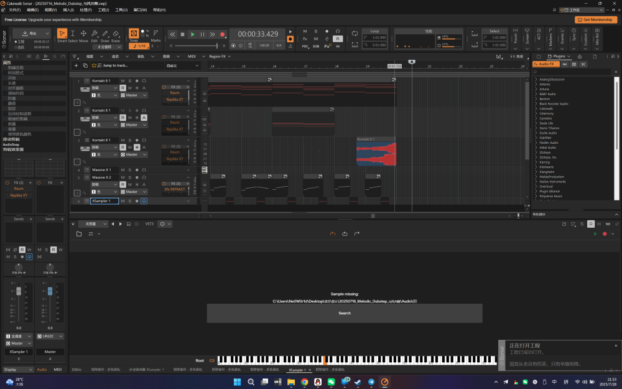
Task: Click the duplicate track icon
Action: click(85, 65)
